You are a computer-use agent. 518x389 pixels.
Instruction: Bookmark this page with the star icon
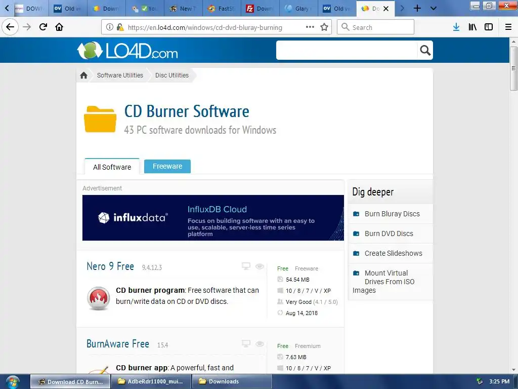(324, 27)
